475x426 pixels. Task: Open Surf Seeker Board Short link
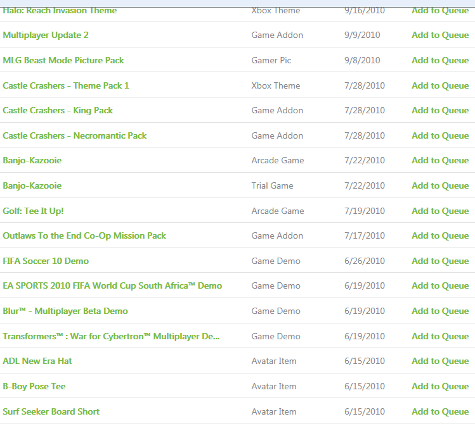(51, 411)
